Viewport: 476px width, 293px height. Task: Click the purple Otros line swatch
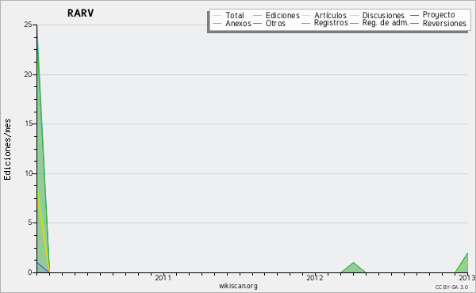click(257, 23)
